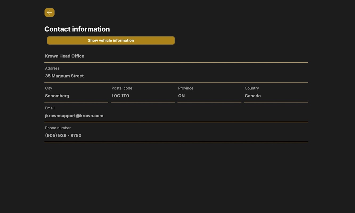Click the City label
Viewport: 355px width, 213px height.
tap(48, 88)
